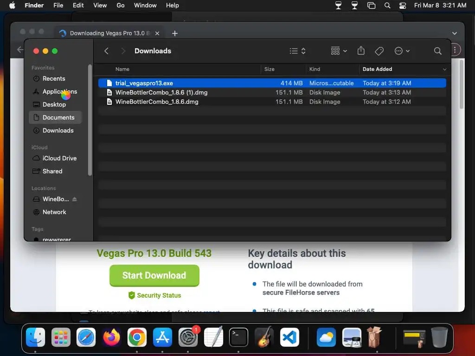The image size is (475, 356).
Task: Toggle sort direction arrow on Date Added
Action: click(x=444, y=70)
